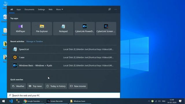The image size is (185, 104).
Task: Open the taskbar clock showing 12:49
Action: [172, 101]
